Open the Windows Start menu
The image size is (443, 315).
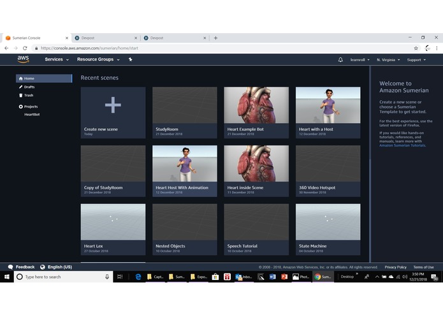[7, 277]
